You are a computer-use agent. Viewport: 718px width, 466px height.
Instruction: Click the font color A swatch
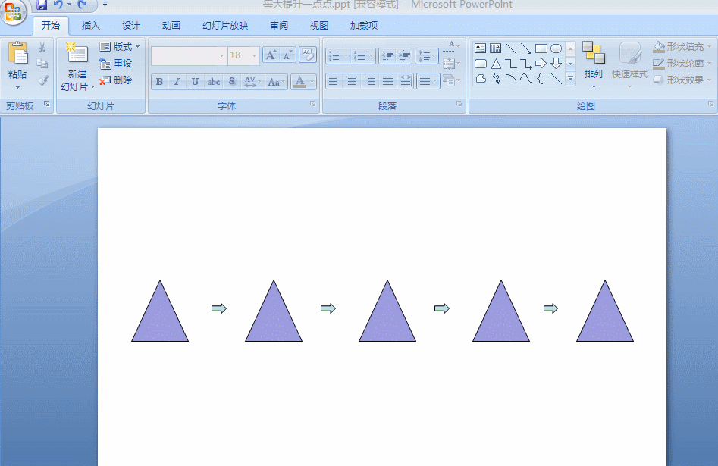[299, 82]
